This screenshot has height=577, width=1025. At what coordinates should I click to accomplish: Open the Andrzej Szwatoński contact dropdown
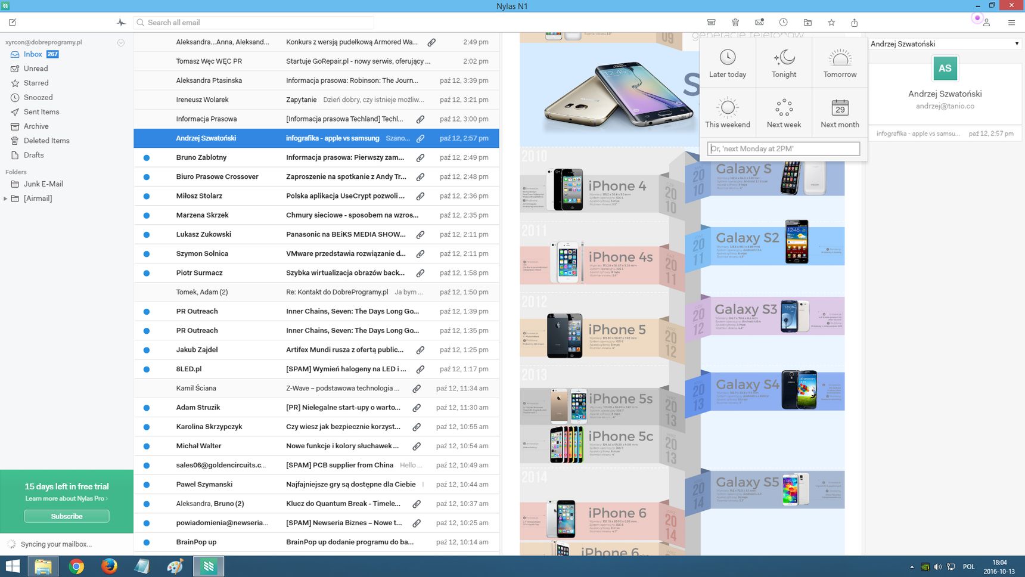coord(945,44)
